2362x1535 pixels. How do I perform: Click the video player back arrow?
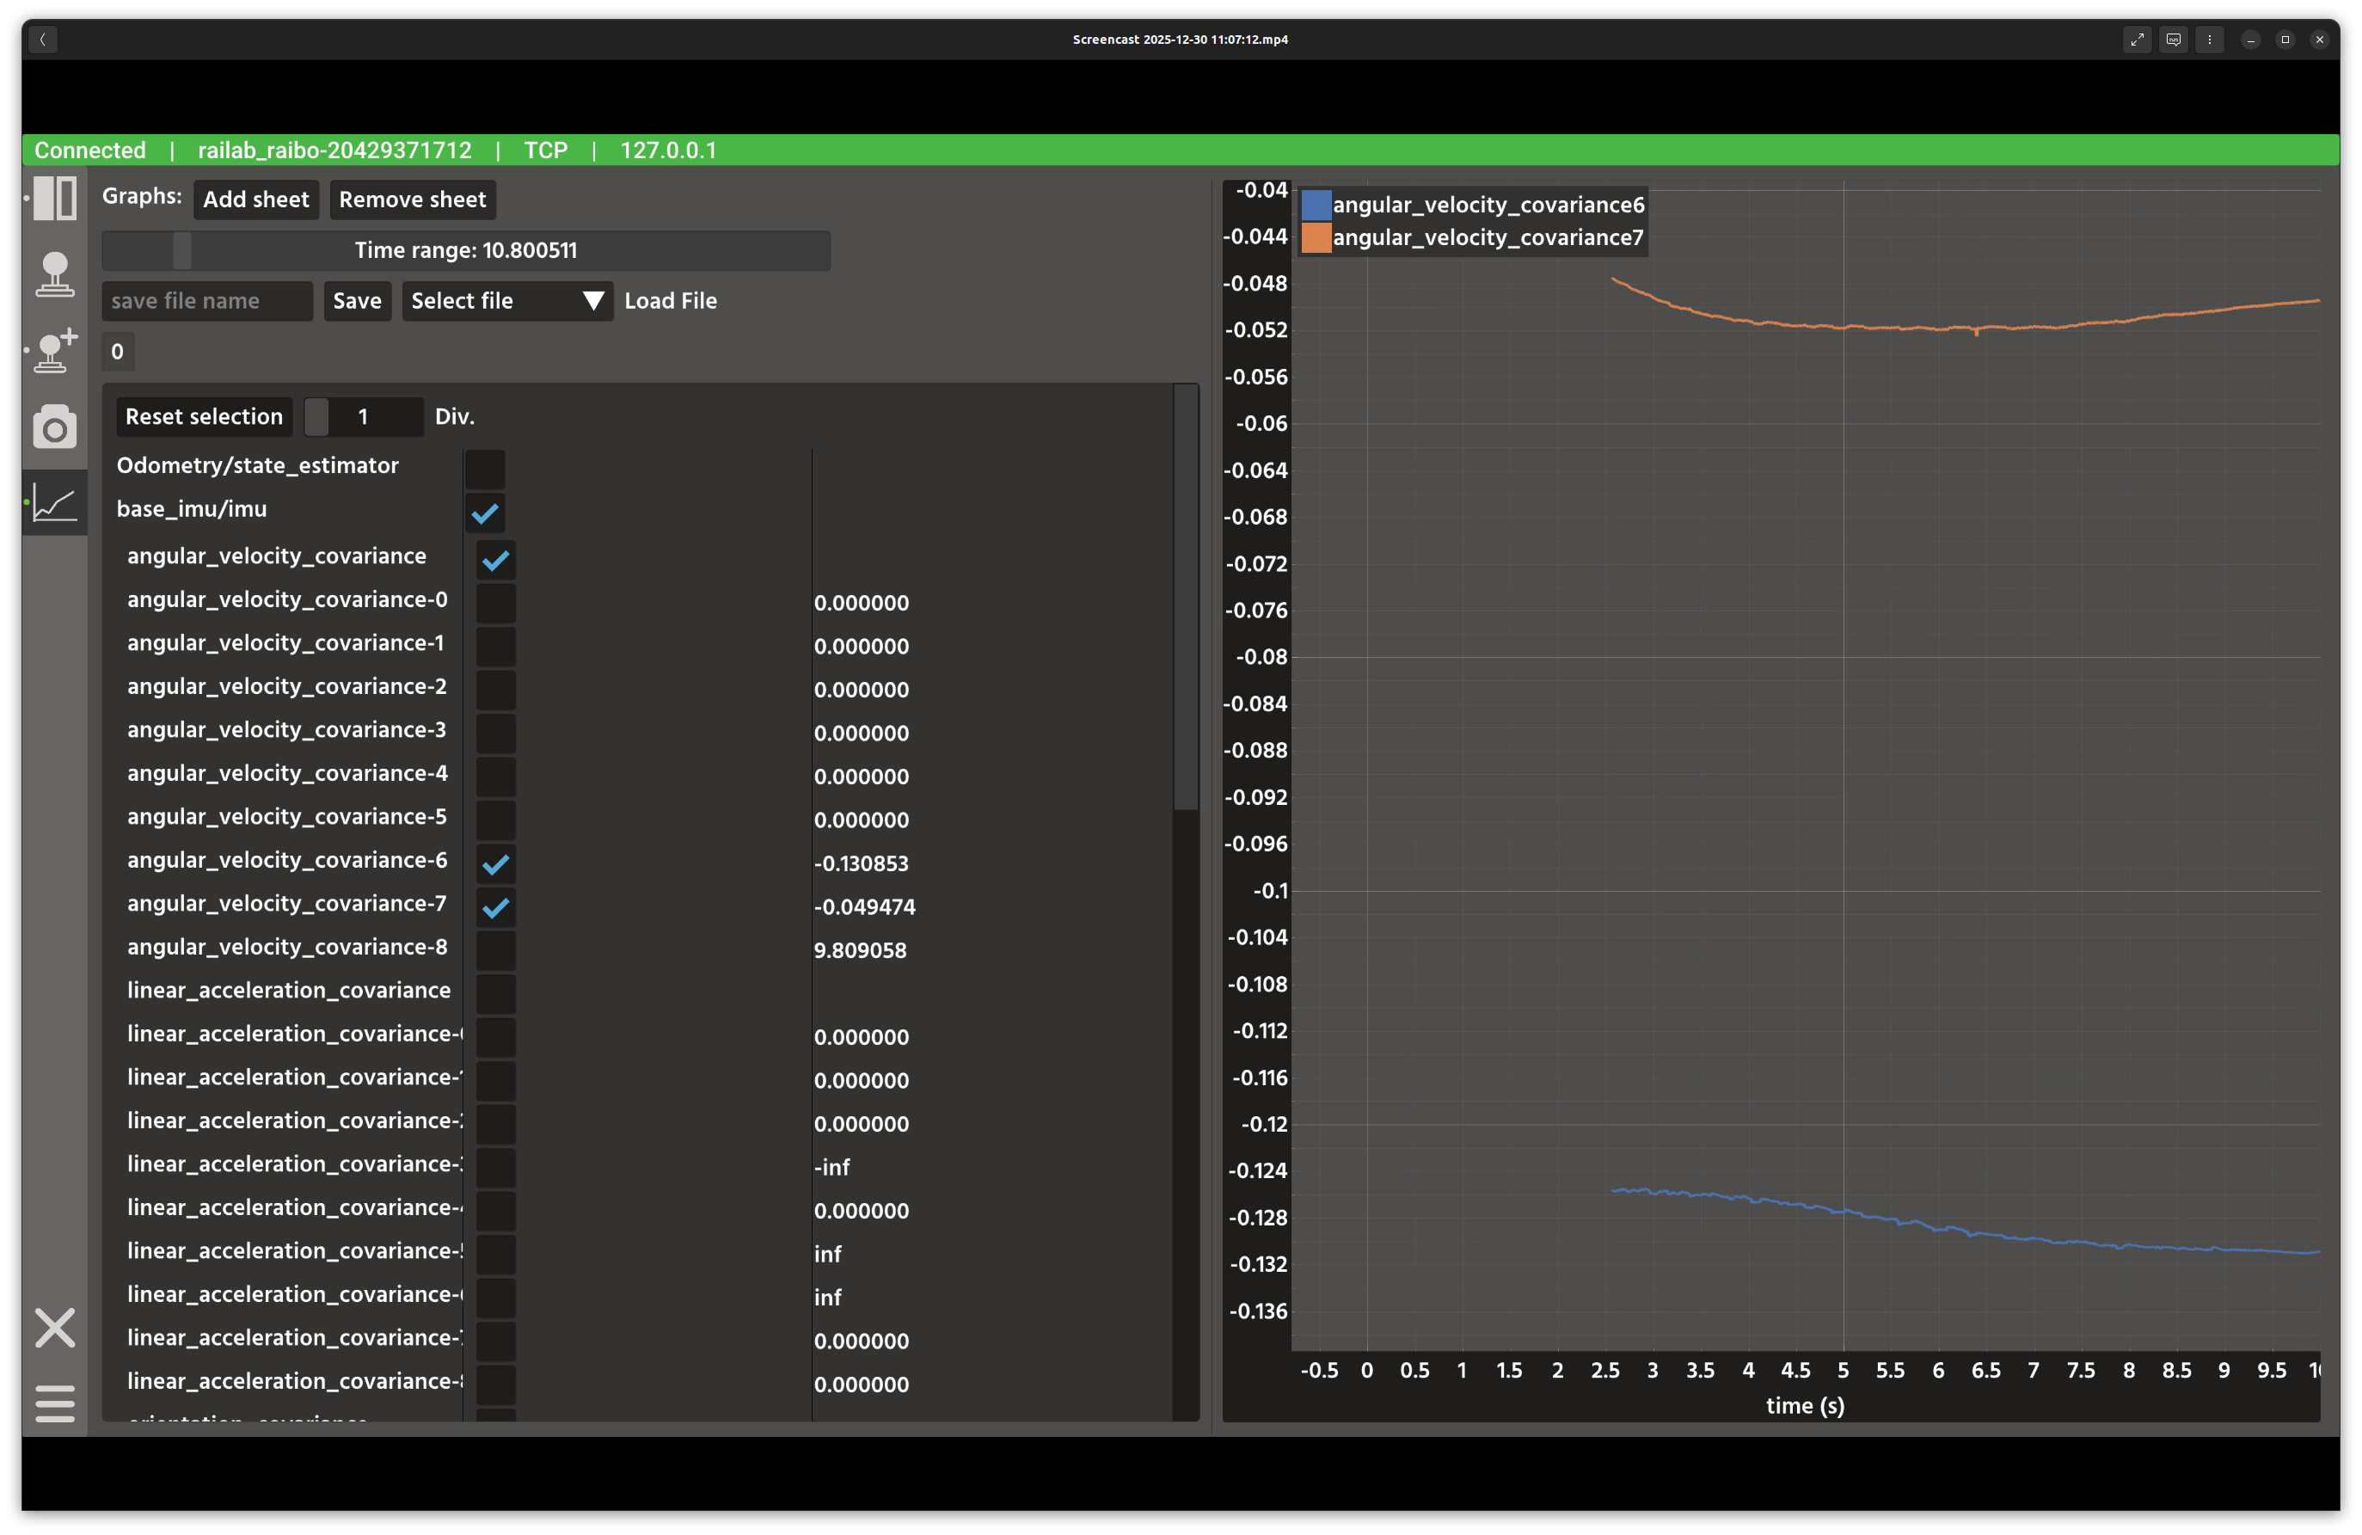[x=43, y=40]
